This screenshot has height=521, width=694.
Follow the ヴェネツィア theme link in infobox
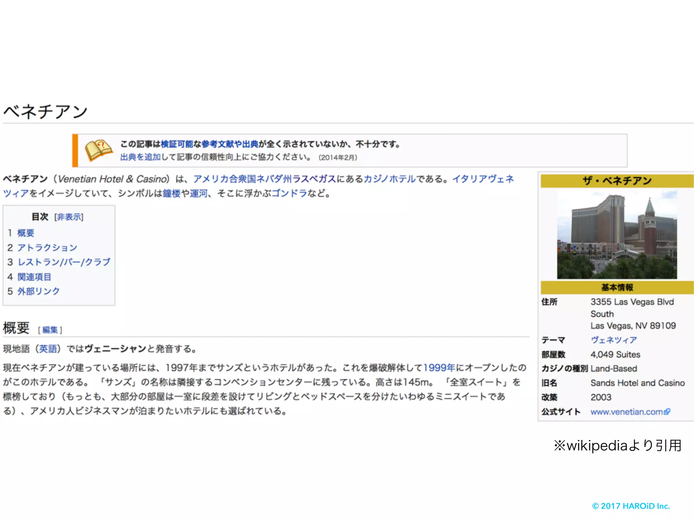(614, 340)
